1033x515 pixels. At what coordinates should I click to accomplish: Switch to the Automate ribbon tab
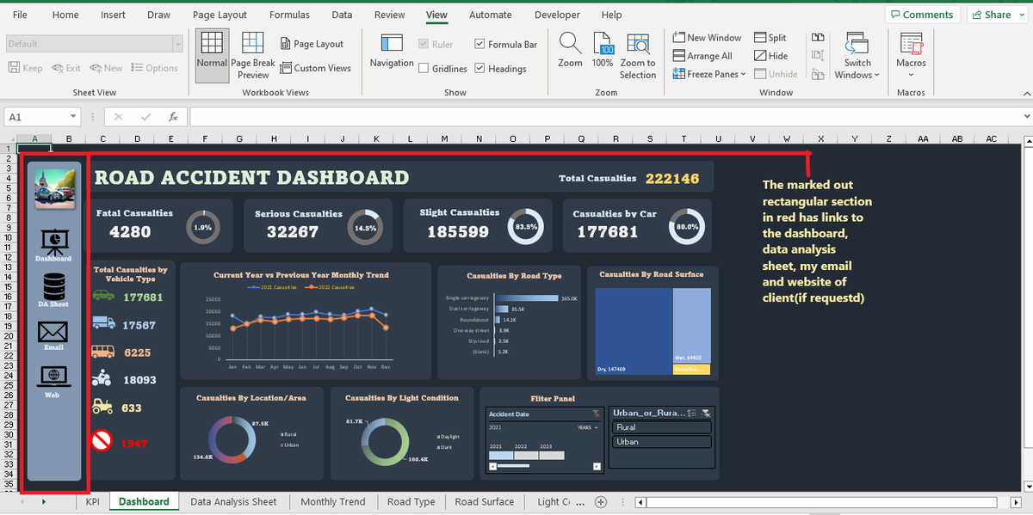(490, 15)
